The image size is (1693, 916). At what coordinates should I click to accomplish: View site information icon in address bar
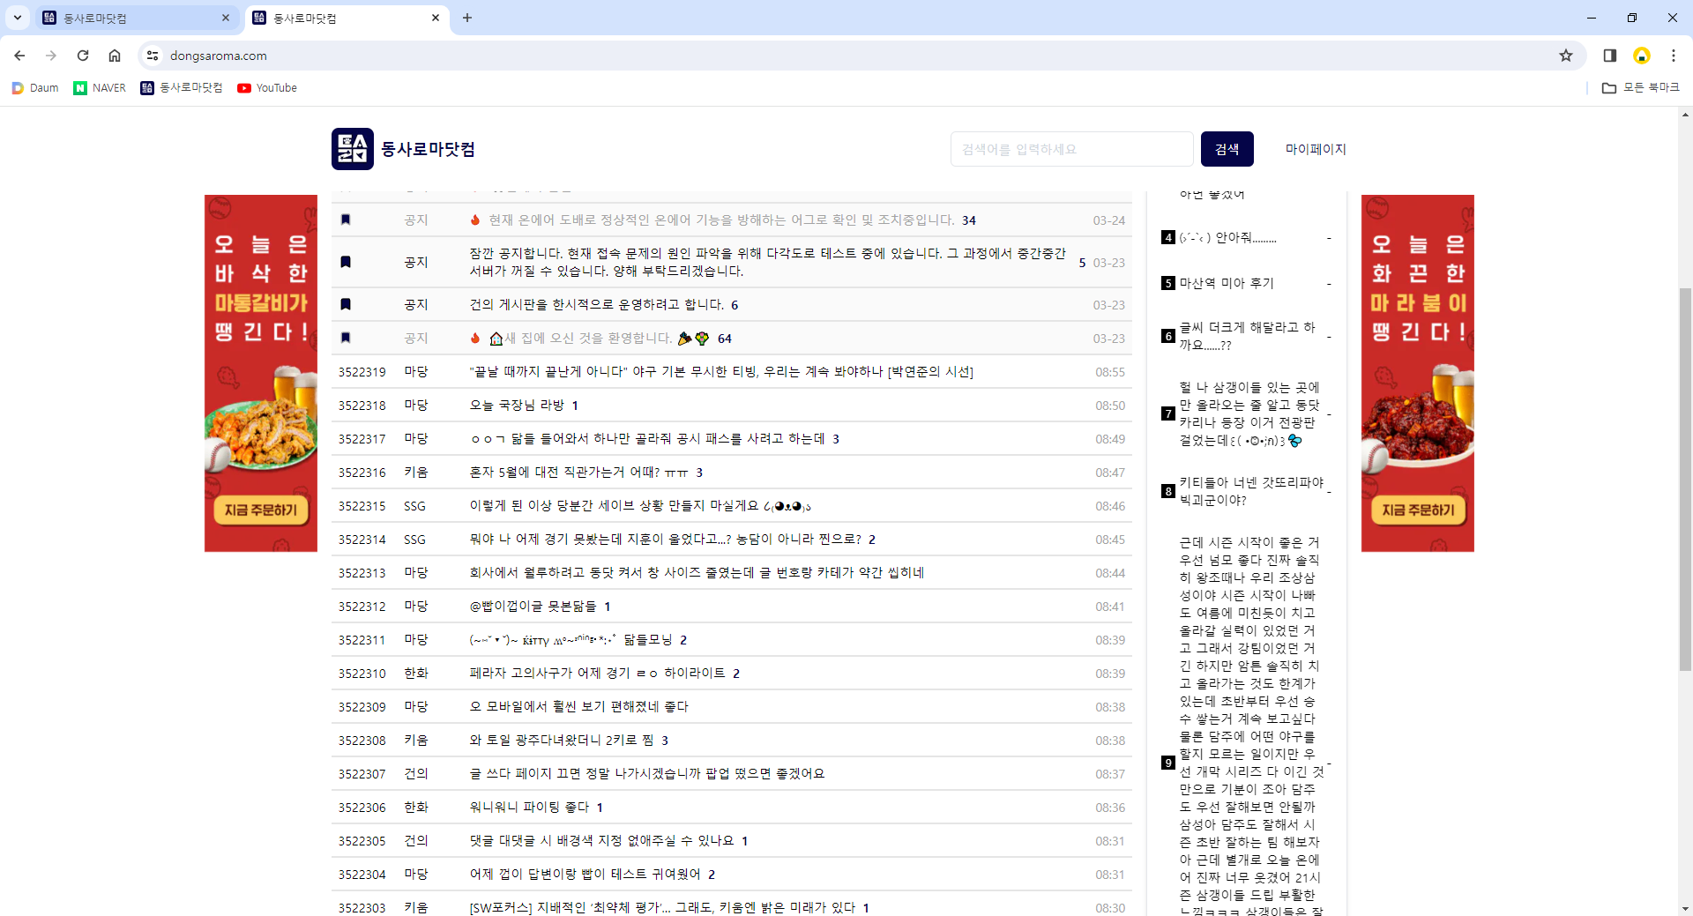[x=153, y=56]
